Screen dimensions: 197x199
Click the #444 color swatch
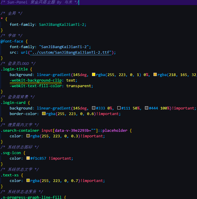(x=146, y=108)
